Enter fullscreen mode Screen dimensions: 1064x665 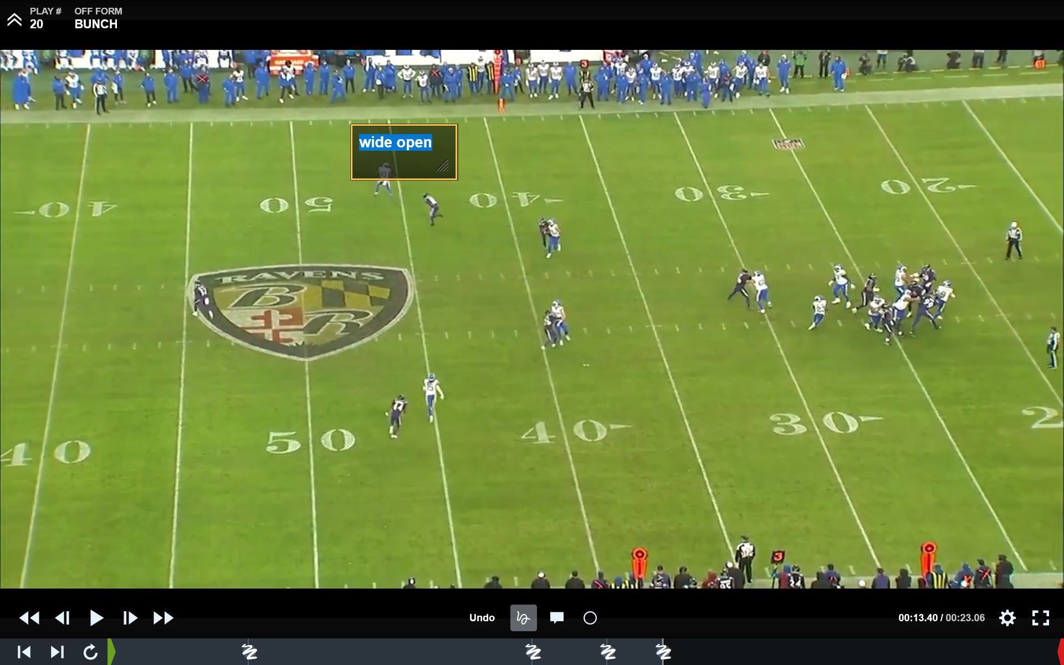(x=1041, y=618)
